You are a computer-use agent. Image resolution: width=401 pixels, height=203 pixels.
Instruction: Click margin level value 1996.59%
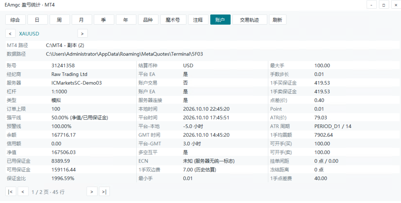pyautogui.click(x=63, y=178)
